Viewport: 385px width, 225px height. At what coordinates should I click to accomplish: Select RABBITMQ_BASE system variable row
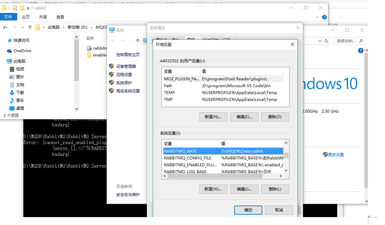click(x=223, y=151)
